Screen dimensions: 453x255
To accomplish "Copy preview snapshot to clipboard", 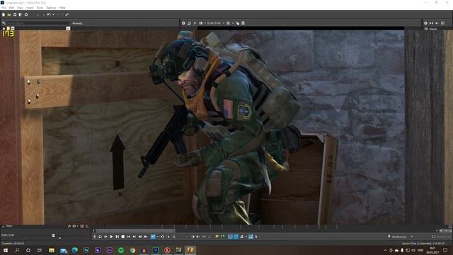I will click(x=238, y=23).
